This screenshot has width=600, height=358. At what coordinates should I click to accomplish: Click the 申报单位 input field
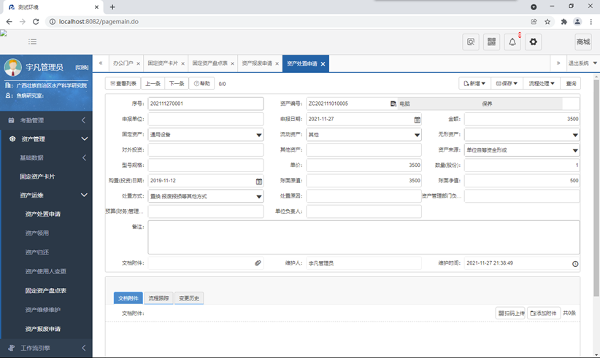(206, 119)
